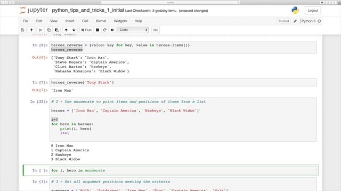
Task: Click the heroes list definition line
Action: (x=125, y=110)
